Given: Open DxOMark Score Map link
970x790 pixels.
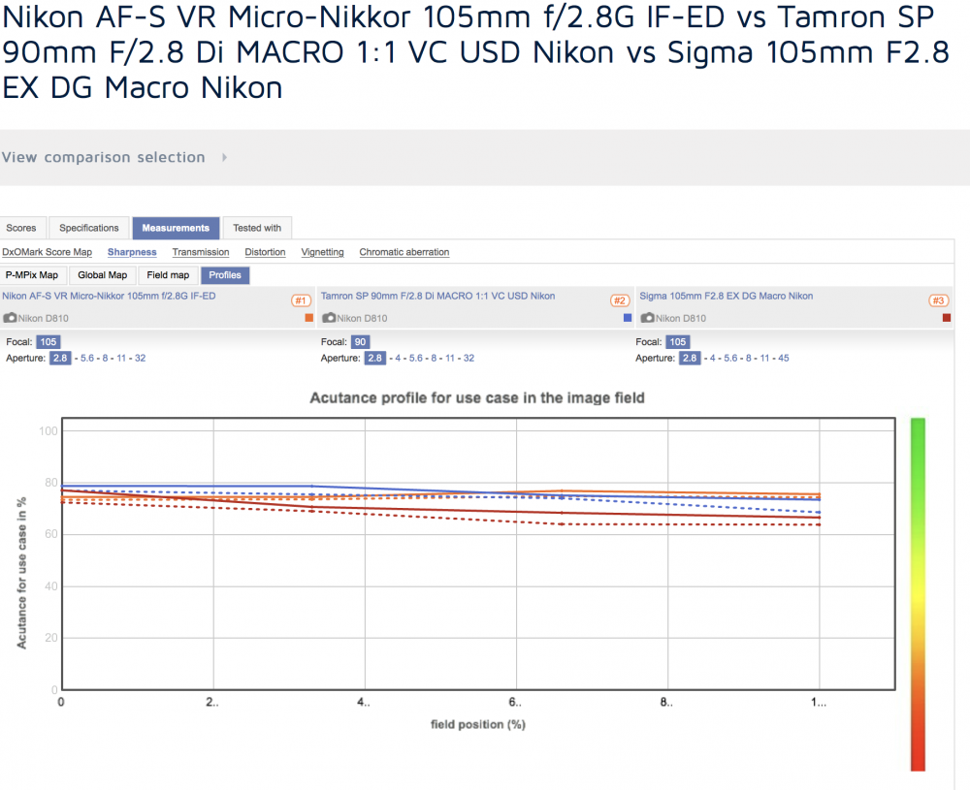Looking at the screenshot, I should [x=47, y=252].
